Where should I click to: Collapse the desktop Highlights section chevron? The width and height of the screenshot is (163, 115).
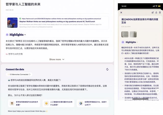(25, 35)
